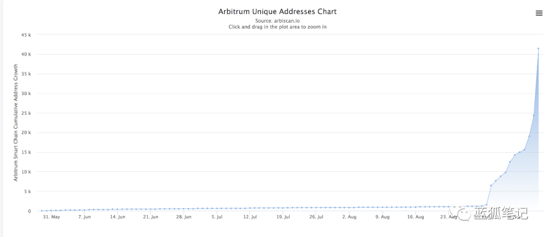The image size is (546, 237).
Task: Click the Source: arbiscan.io subtitle
Action: [x=277, y=21]
